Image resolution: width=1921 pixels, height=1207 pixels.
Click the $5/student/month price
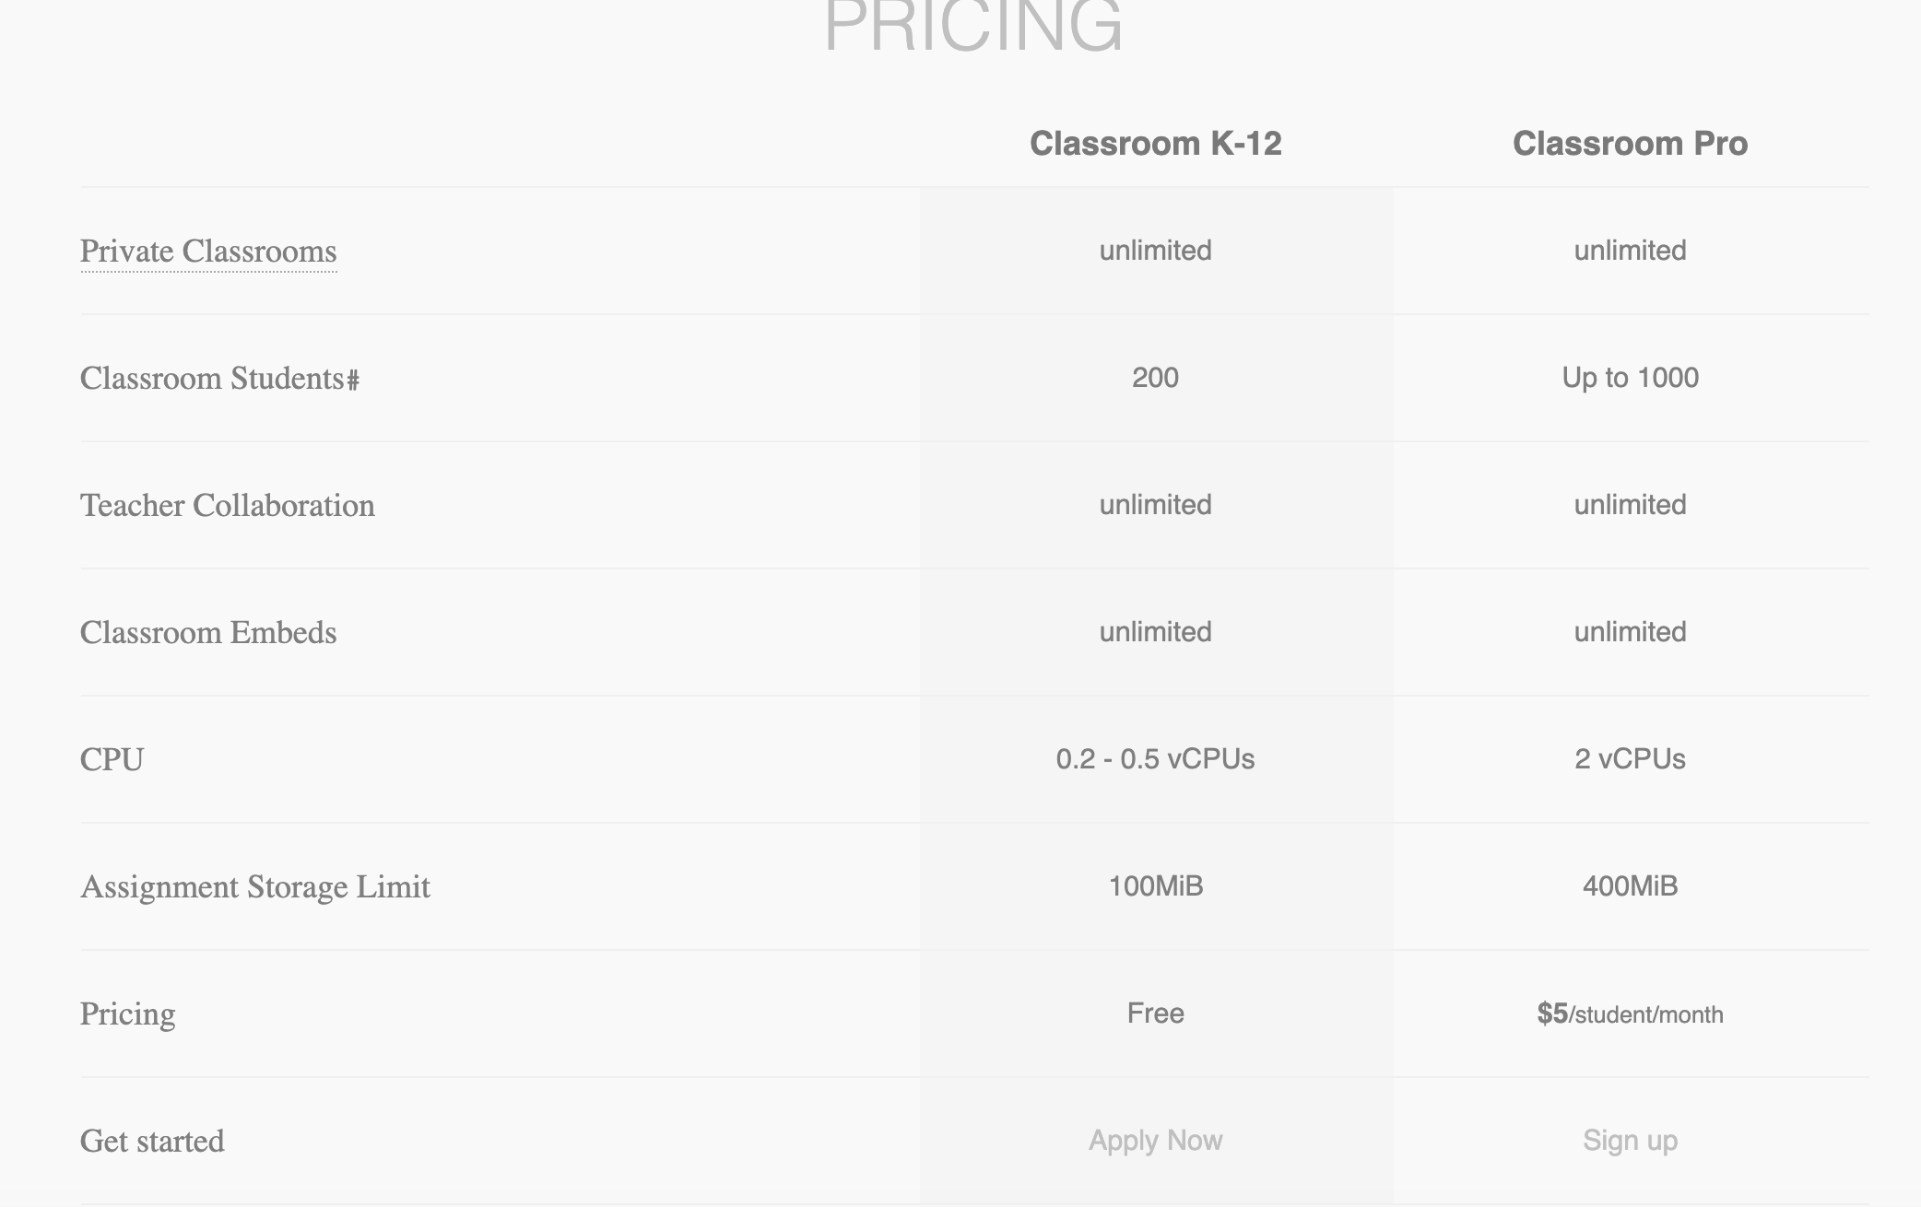tap(1630, 1014)
